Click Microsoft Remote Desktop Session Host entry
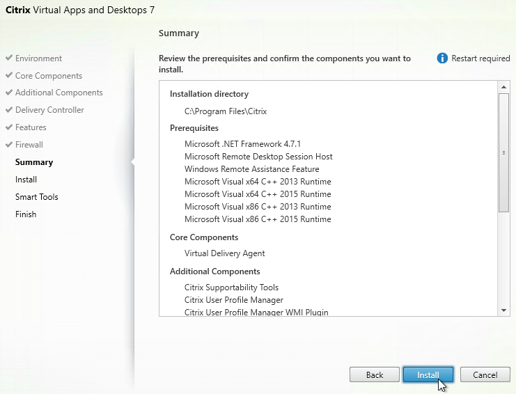 point(258,157)
